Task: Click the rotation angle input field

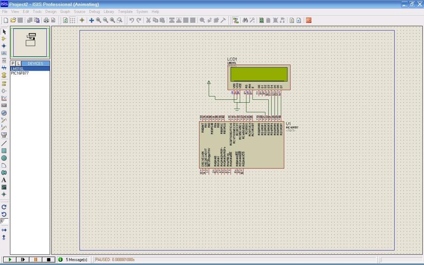Action: (x=4, y=221)
